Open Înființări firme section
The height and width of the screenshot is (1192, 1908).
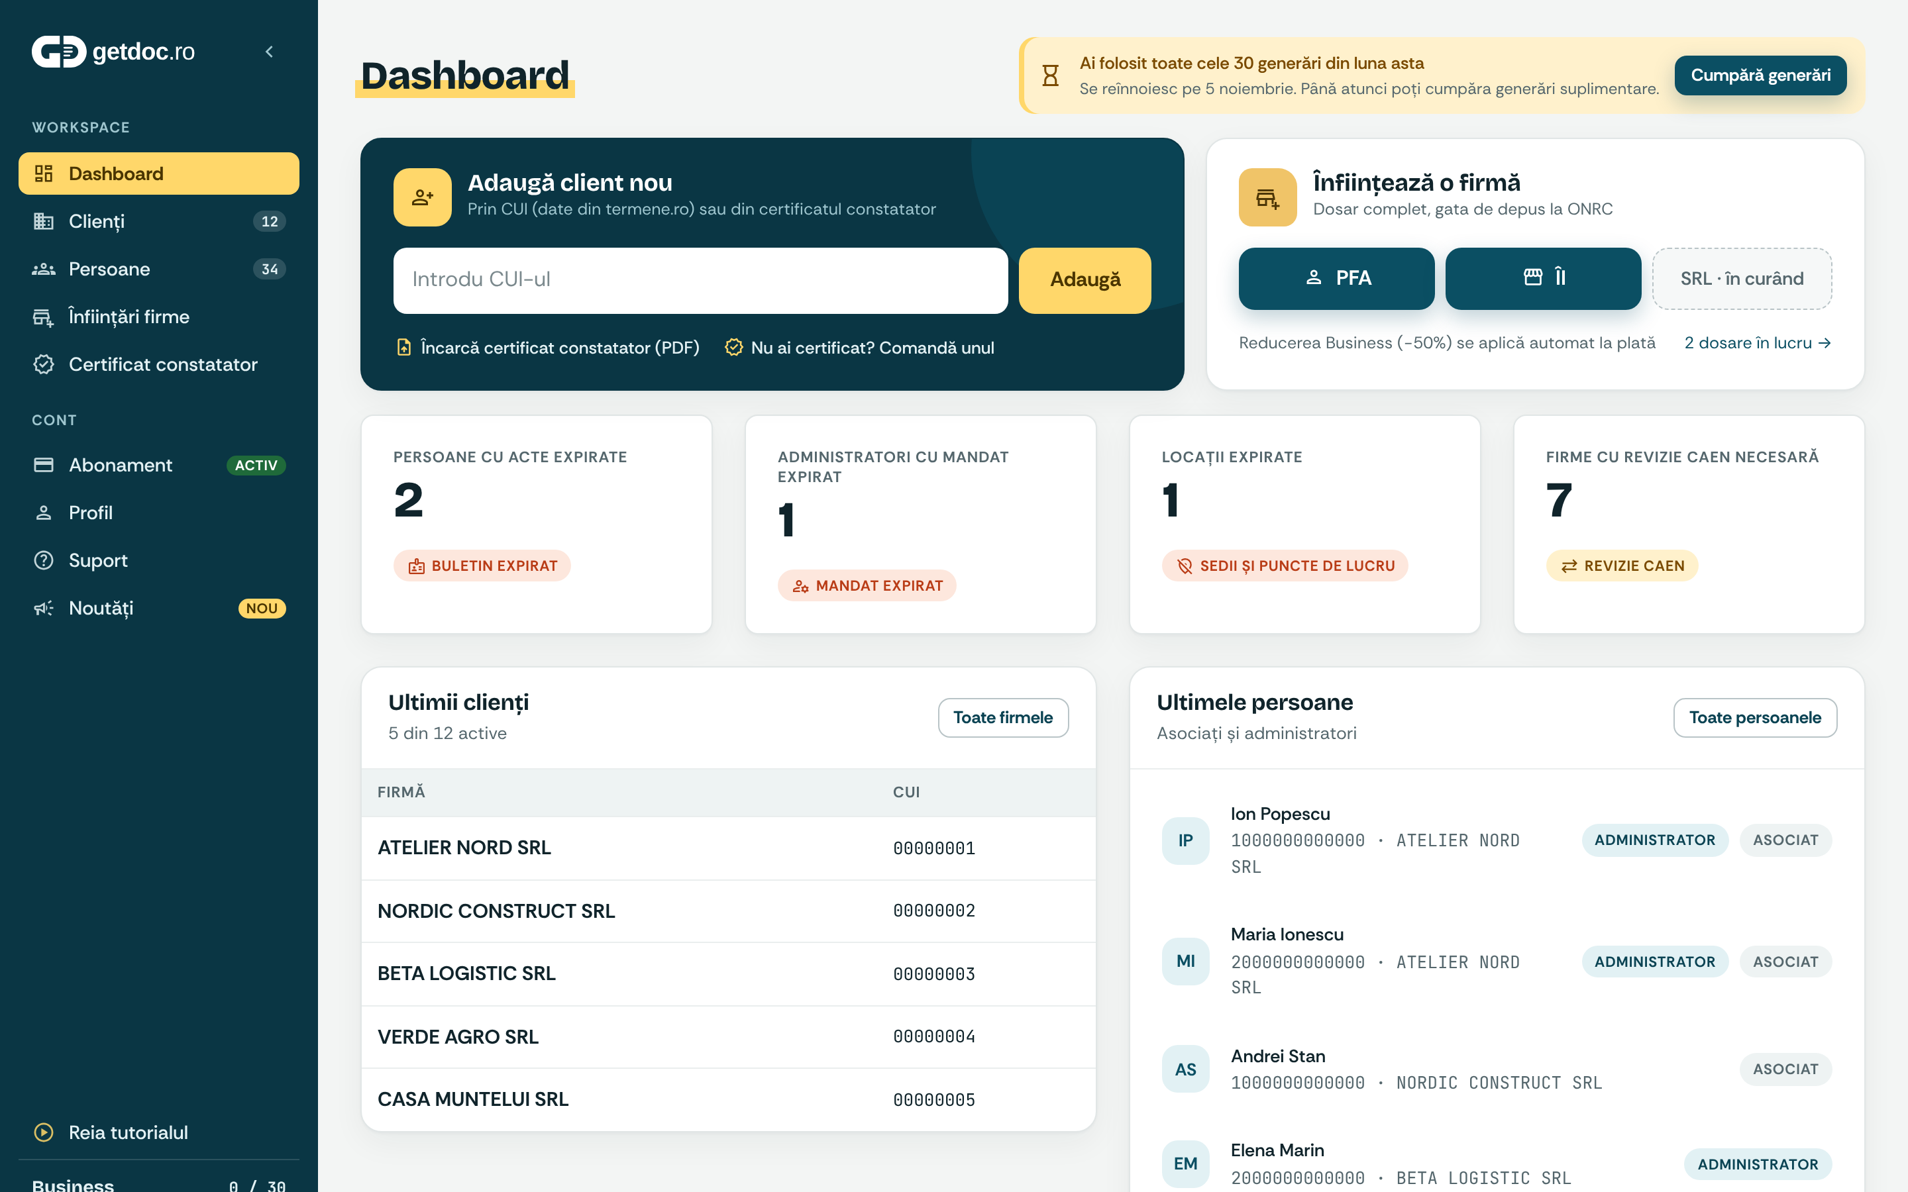(158, 317)
